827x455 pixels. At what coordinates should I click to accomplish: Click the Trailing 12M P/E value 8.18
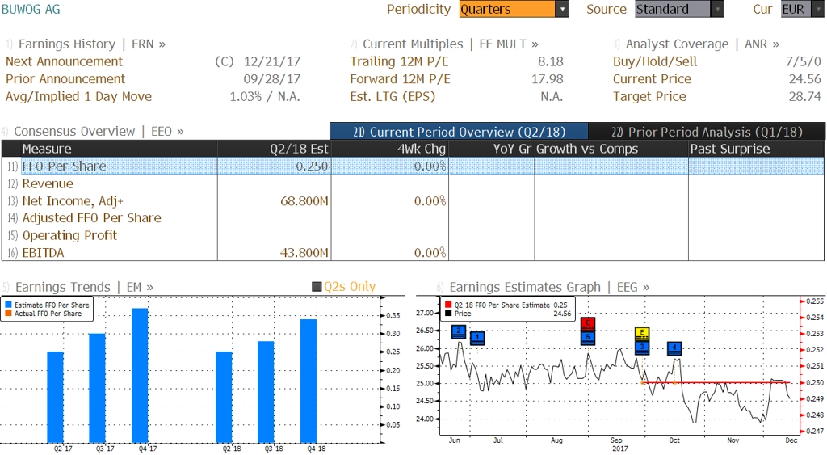[x=551, y=61]
